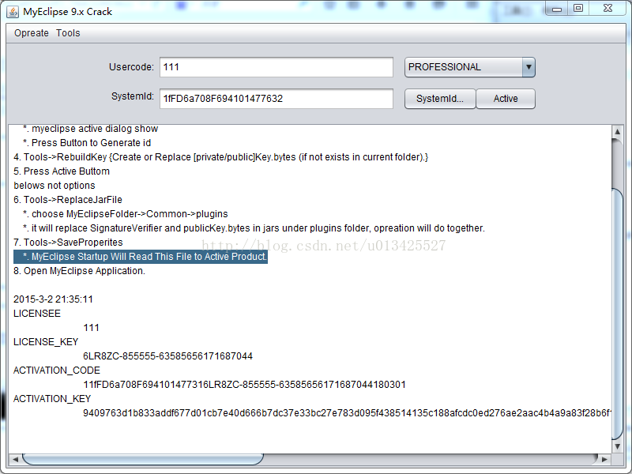The height and width of the screenshot is (474, 632).
Task: Open the Opreate menu
Action: click(x=32, y=33)
